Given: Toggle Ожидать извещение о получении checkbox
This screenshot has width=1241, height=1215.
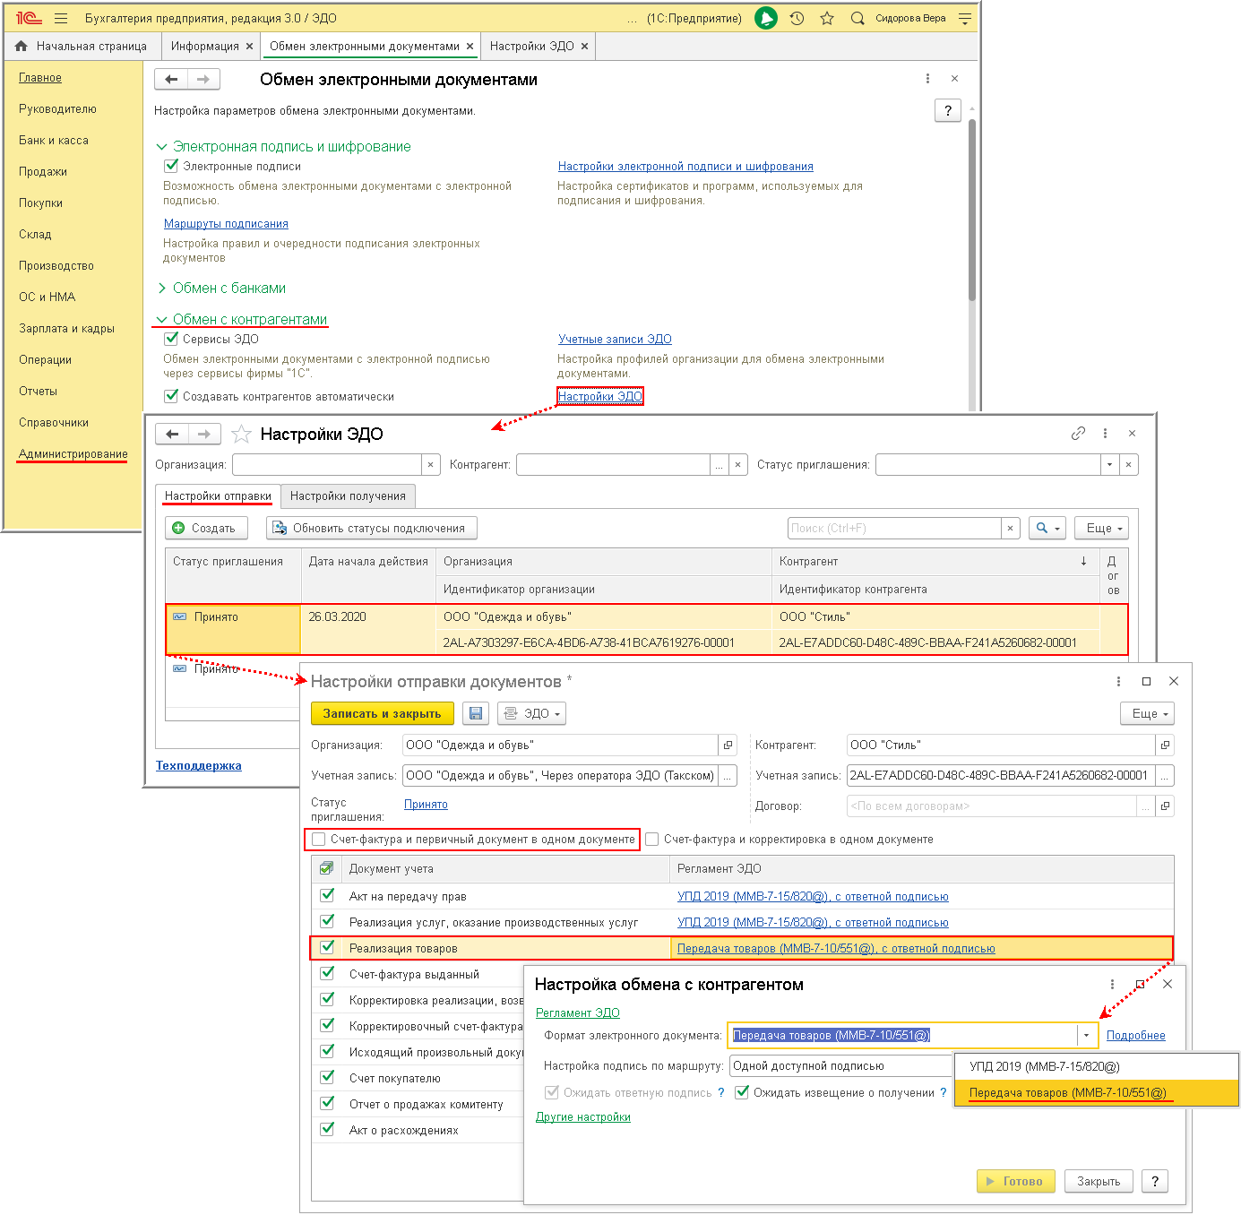Looking at the screenshot, I should [742, 1092].
